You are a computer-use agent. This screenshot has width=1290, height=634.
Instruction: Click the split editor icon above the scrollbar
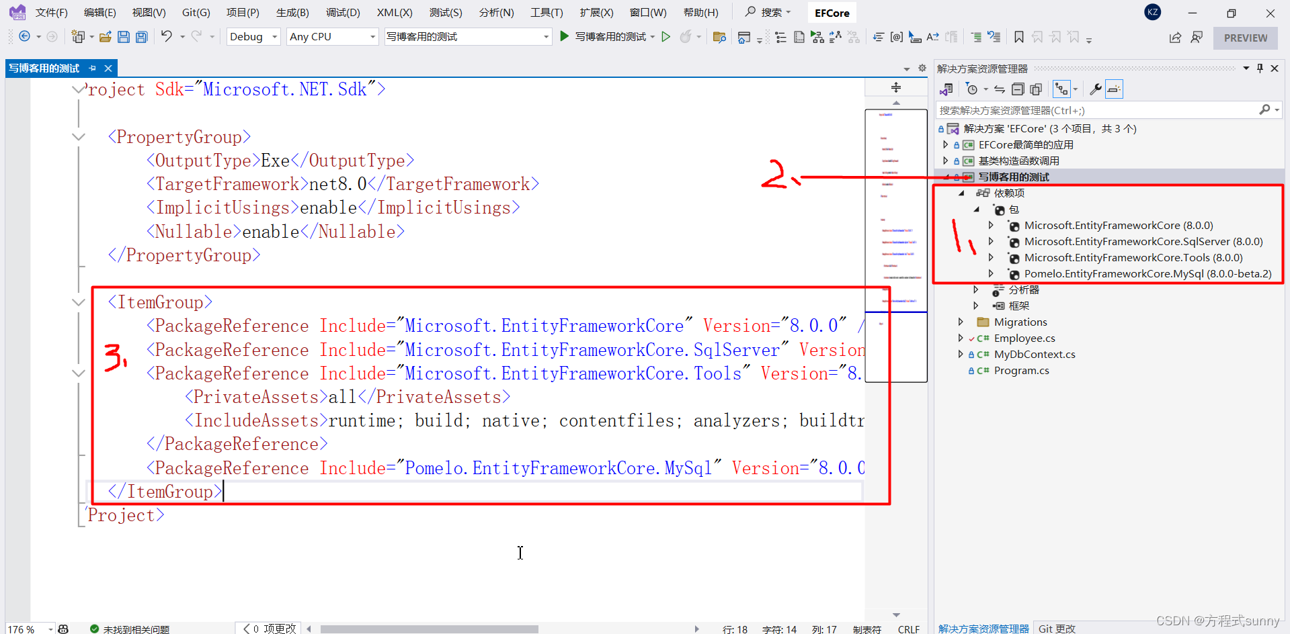[896, 87]
